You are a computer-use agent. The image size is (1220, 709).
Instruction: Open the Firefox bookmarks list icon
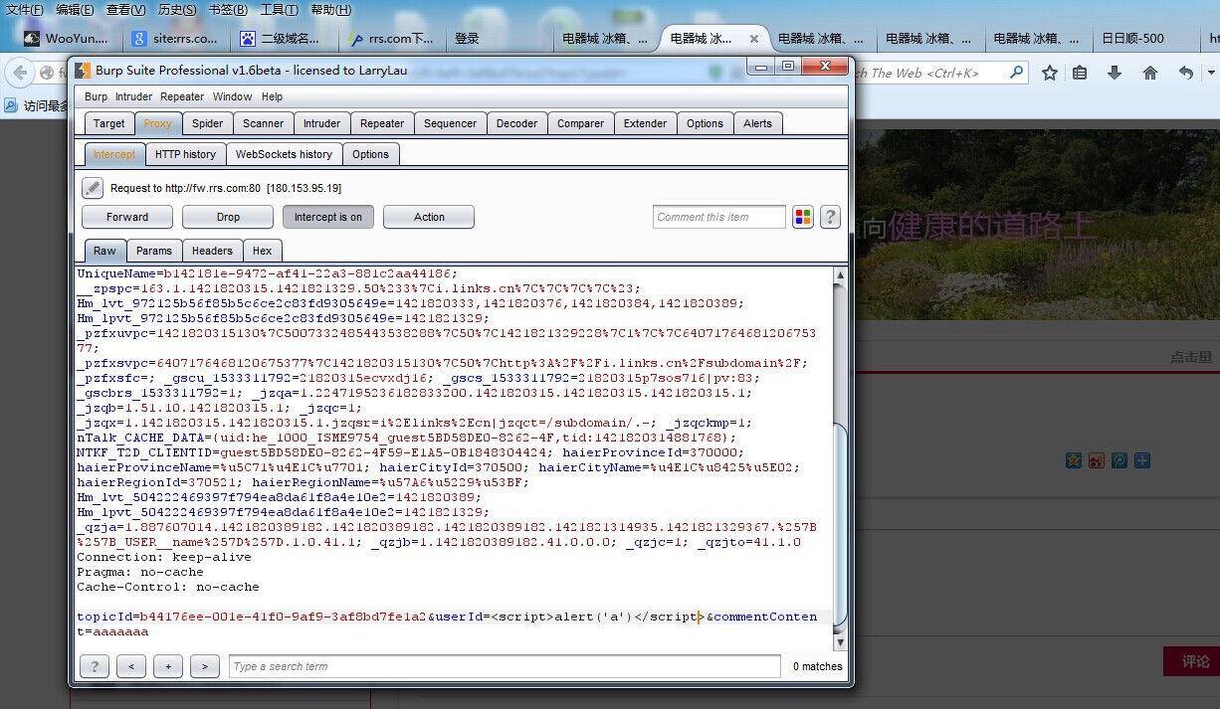(1081, 73)
